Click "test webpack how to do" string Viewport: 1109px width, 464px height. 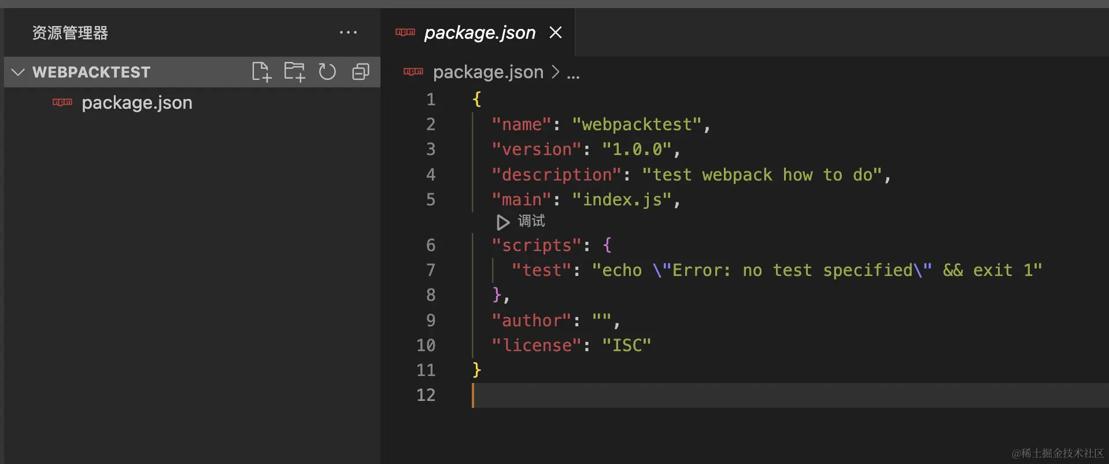pos(763,175)
